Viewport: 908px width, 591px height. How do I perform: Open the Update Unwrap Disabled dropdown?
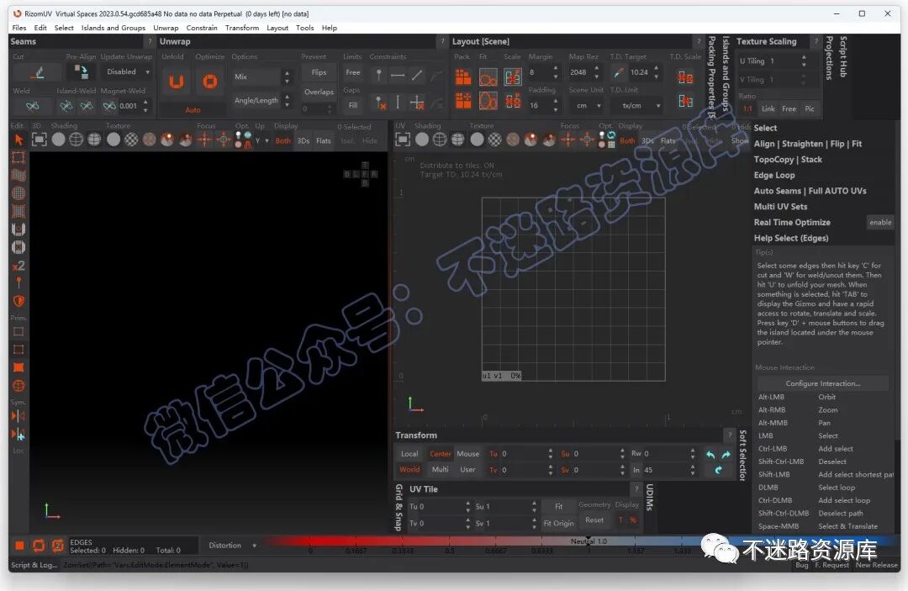(x=127, y=71)
